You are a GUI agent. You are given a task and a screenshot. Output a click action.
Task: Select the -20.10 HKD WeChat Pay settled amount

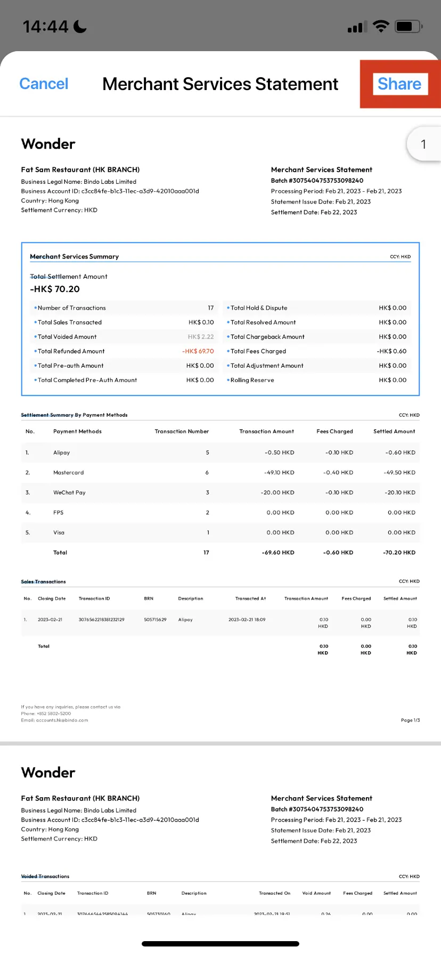pos(400,492)
